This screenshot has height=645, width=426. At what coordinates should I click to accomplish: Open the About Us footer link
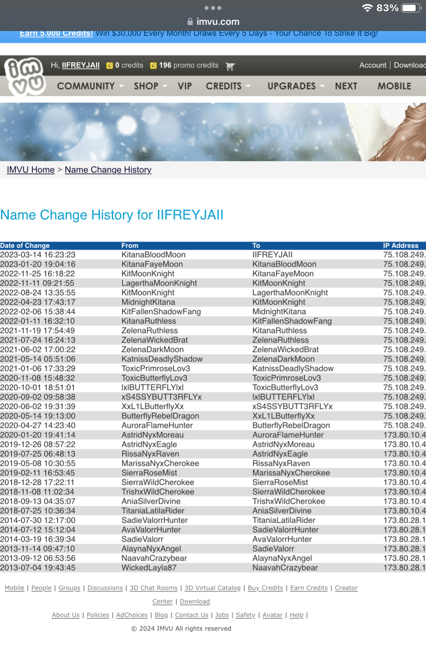(66, 615)
